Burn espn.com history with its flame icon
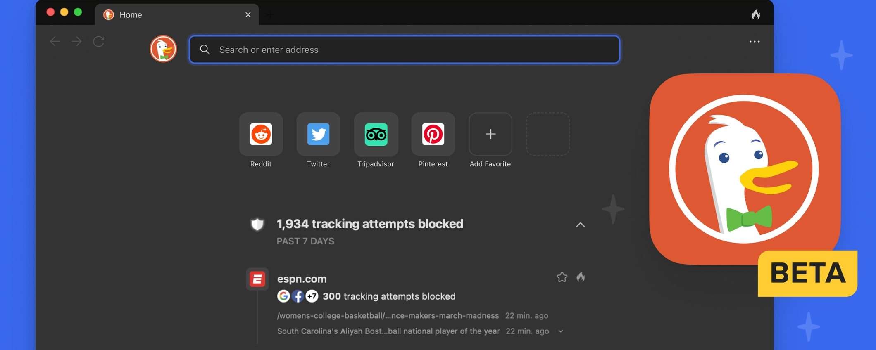The width and height of the screenshot is (876, 350). click(581, 277)
